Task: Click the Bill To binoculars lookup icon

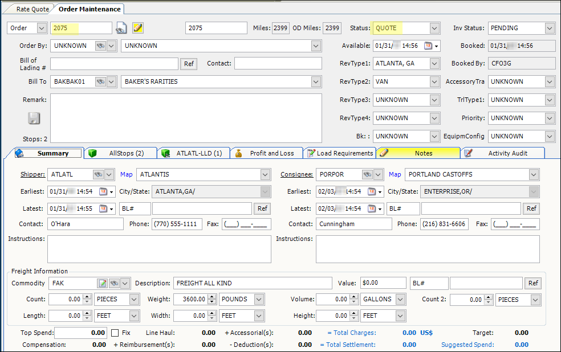Action: click(101, 82)
